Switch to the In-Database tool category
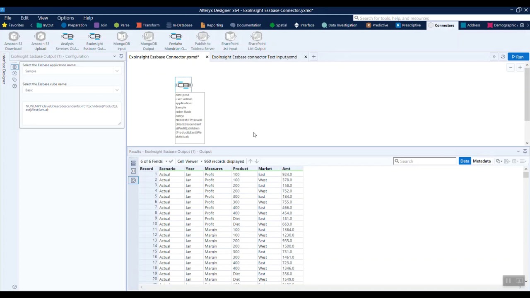The width and height of the screenshot is (530, 298). [x=179, y=25]
